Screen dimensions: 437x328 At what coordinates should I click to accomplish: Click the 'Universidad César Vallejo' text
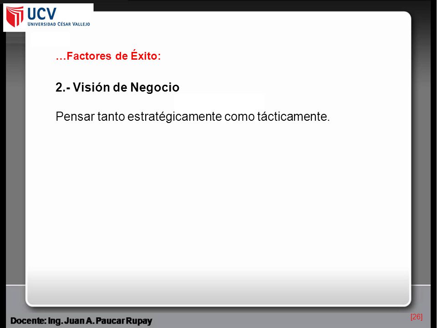tap(59, 24)
